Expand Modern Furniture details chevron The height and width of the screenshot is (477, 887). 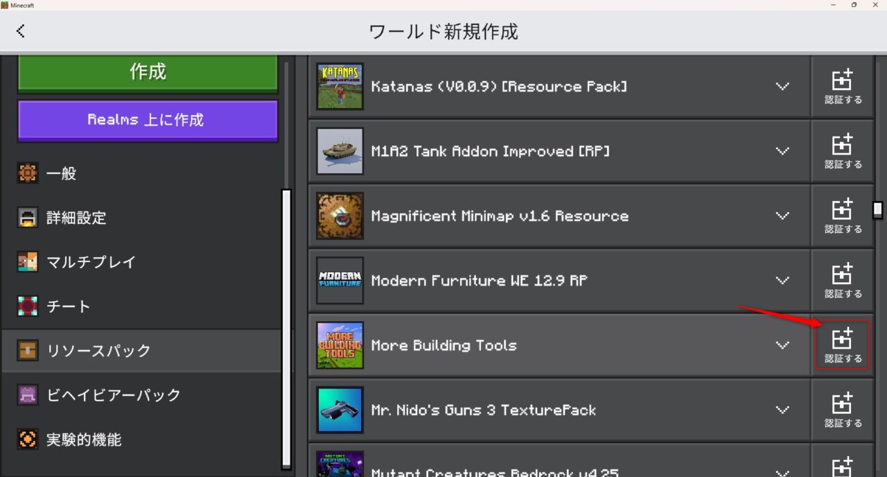point(782,281)
